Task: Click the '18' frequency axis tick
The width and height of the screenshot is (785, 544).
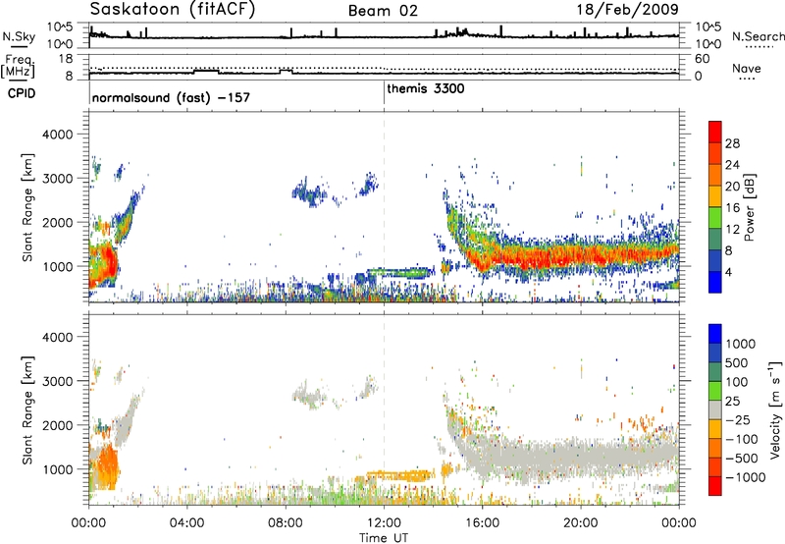Action: pyautogui.click(x=66, y=59)
